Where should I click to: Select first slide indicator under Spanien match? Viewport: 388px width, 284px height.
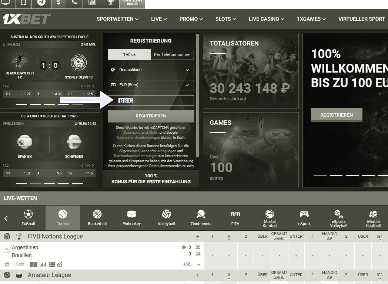[x=21, y=183]
